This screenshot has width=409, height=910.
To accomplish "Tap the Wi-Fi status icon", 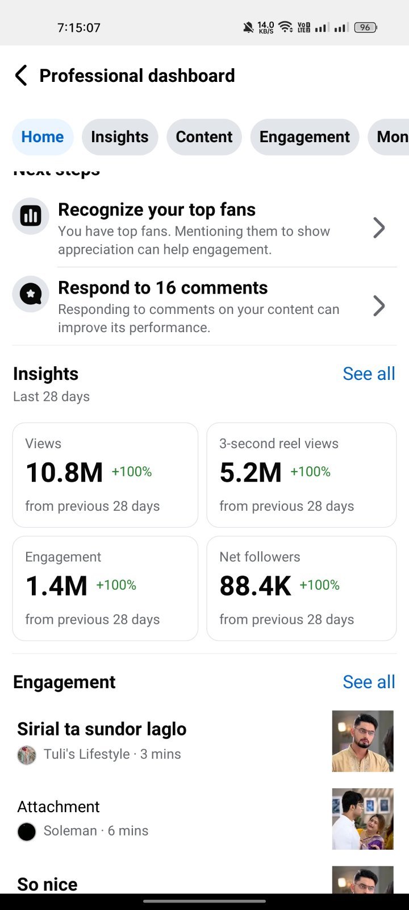I will click(286, 27).
